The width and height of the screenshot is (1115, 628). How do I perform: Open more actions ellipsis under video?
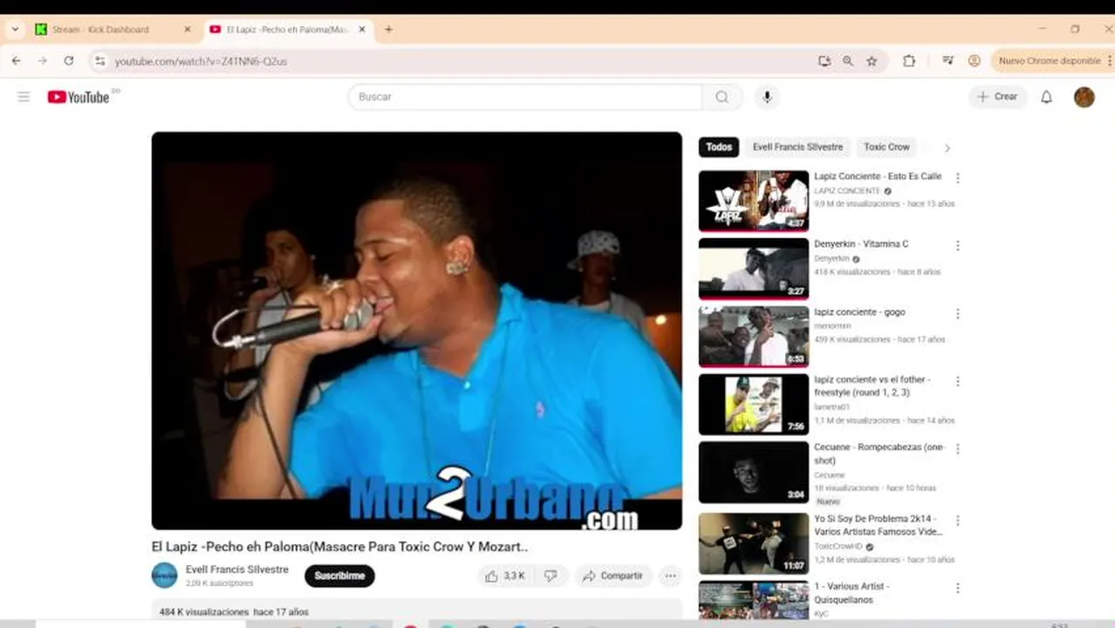click(670, 576)
